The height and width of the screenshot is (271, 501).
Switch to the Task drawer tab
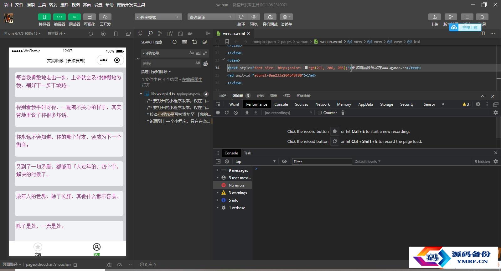[248, 153]
